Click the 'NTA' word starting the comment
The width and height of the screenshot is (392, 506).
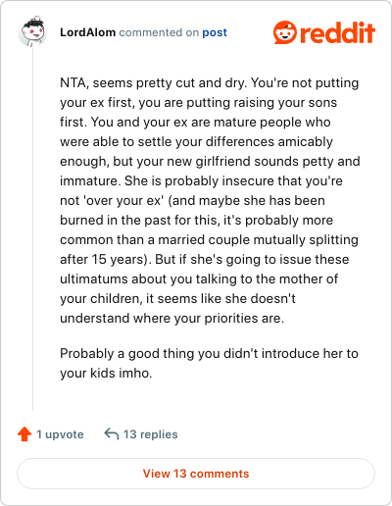pyautogui.click(x=73, y=83)
